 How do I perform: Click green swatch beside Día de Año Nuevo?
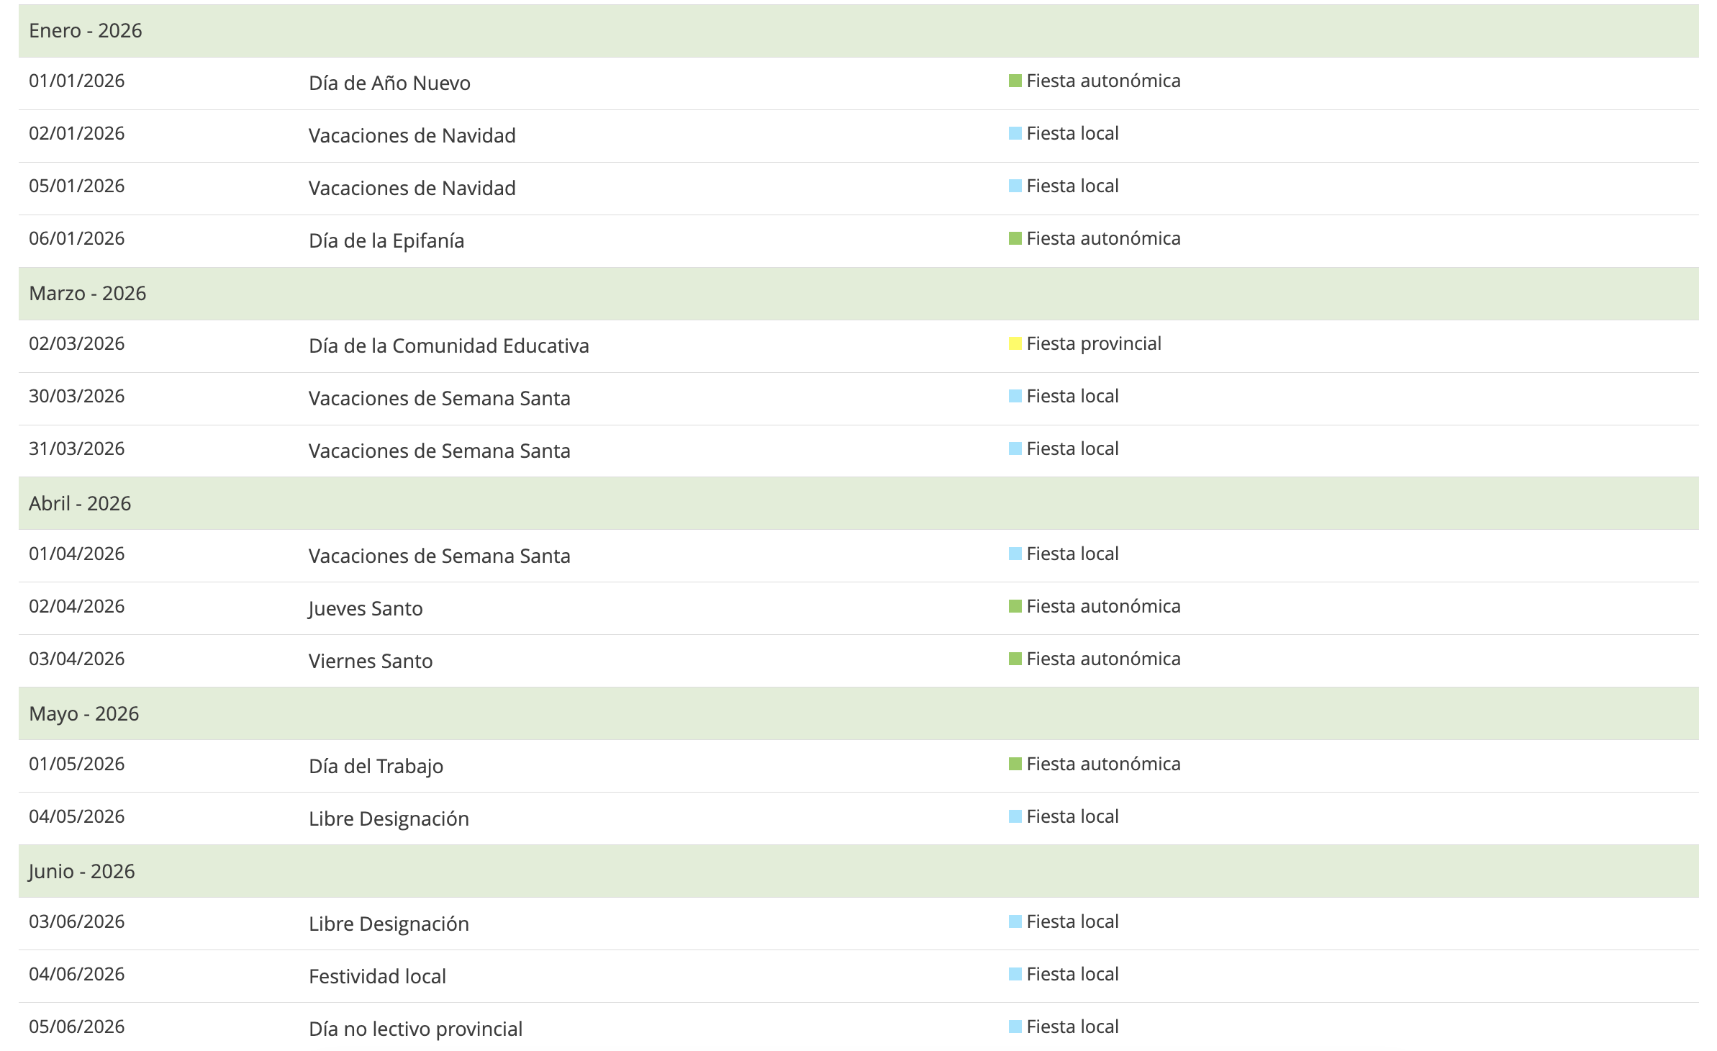[1015, 81]
